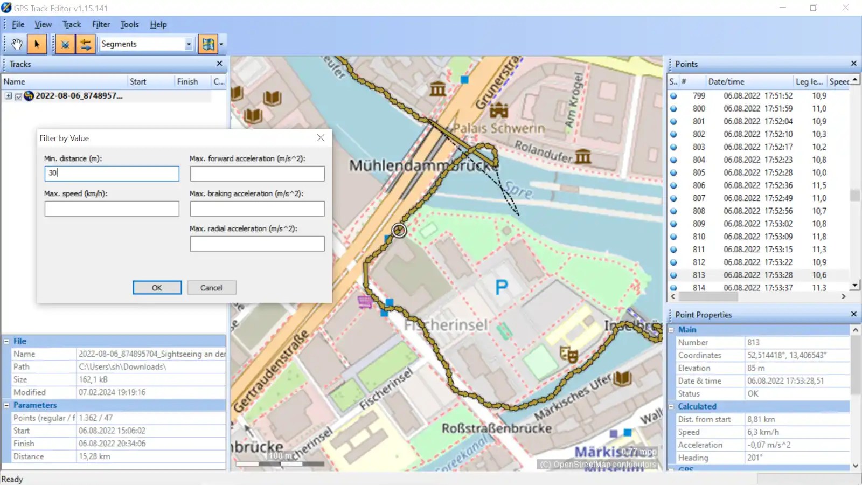Select point 813 status icon

pos(673,275)
